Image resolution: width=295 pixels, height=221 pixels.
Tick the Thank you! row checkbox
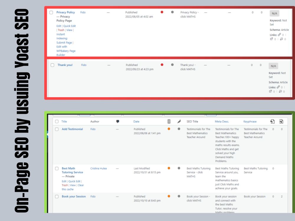coord(52,65)
